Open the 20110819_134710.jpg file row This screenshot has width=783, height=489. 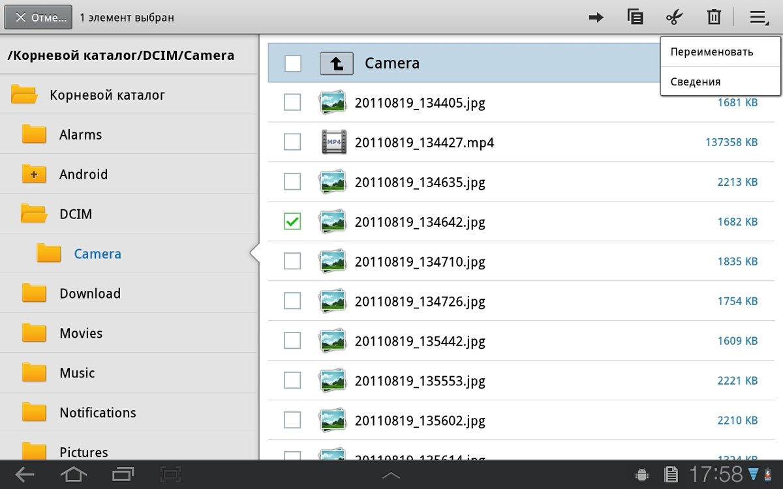[x=420, y=262]
